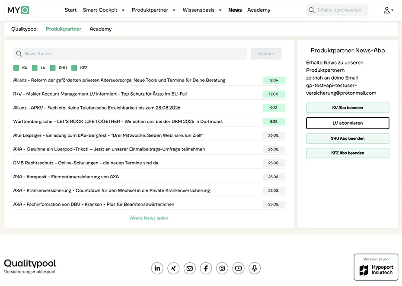The height and width of the screenshot is (286, 402).
Task: Click the magnifier icon in Inhalte durchsuchen
Action: click(312, 10)
